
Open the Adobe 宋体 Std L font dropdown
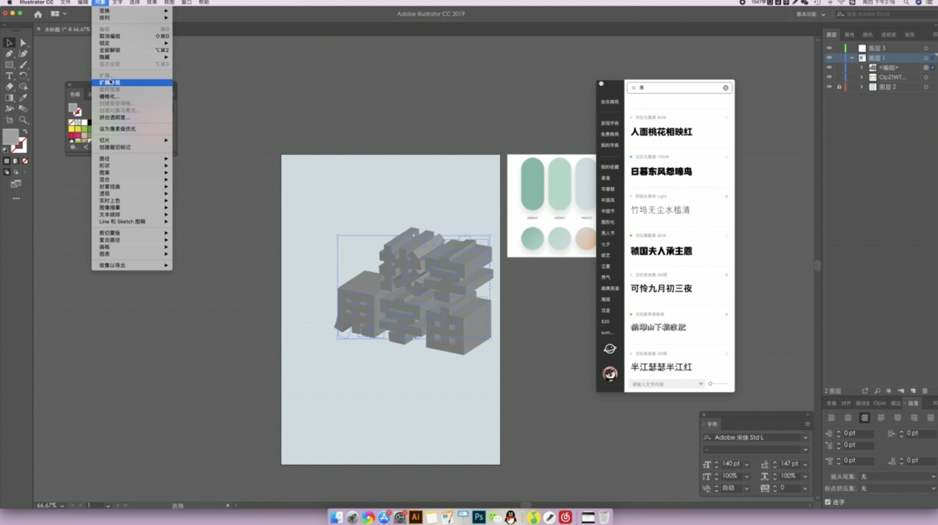coord(805,437)
